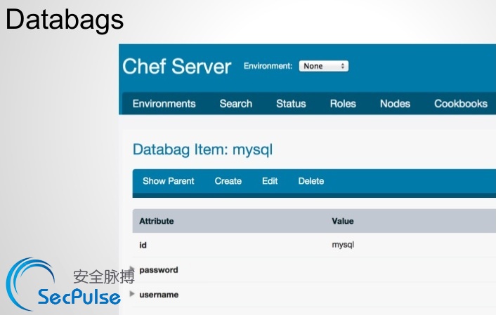Viewport: 496px width, 315px height.
Task: Switch to the Status tab
Action: pyautogui.click(x=291, y=103)
